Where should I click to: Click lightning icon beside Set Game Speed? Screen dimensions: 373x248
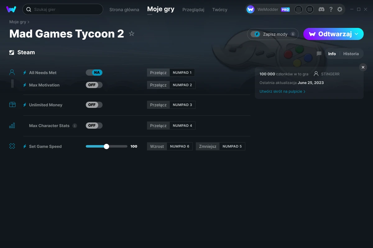click(x=25, y=146)
